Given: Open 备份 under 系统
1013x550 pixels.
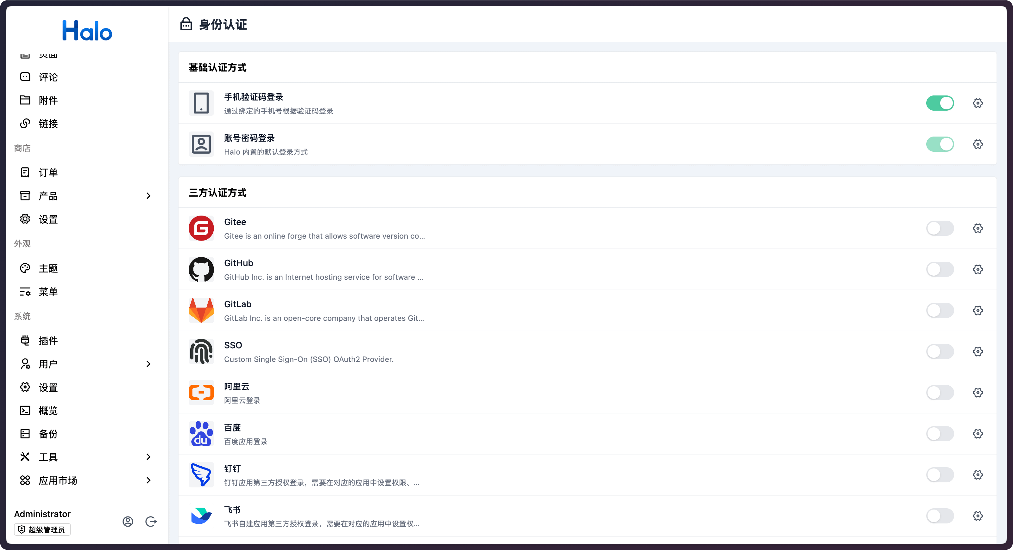Looking at the screenshot, I should tap(48, 434).
